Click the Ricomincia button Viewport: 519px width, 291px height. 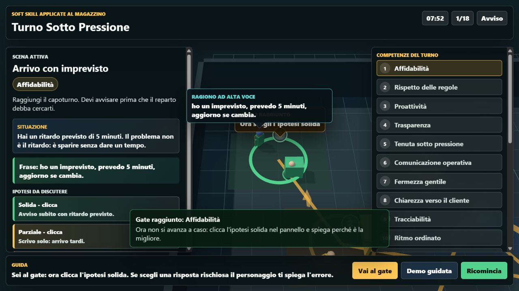(x=484, y=271)
